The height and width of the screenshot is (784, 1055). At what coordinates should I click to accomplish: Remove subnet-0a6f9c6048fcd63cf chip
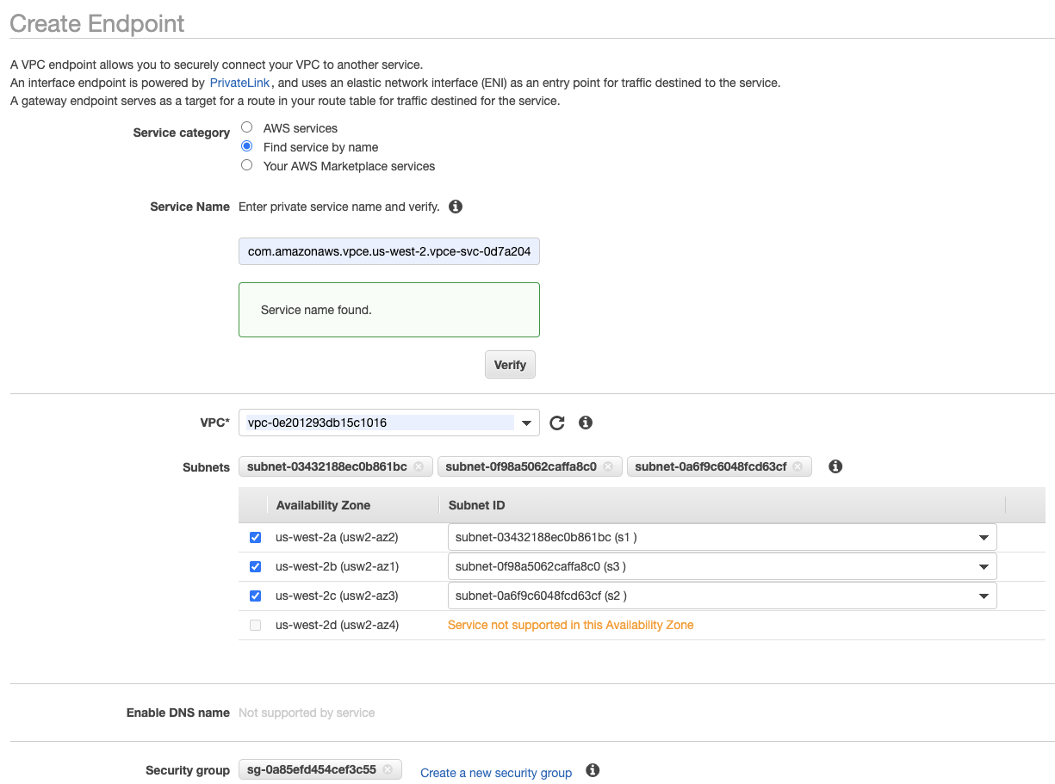[797, 466]
